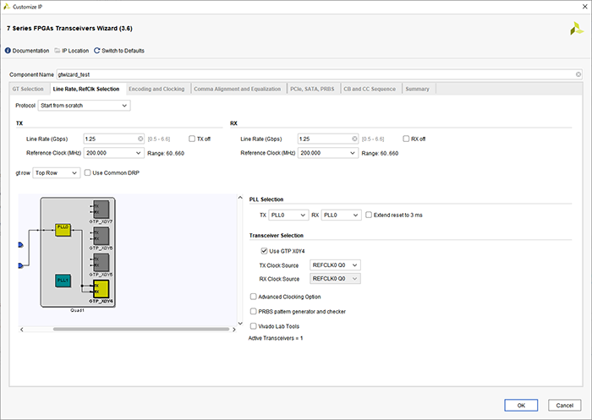Open the CB and CC Sequence tab

click(370, 89)
